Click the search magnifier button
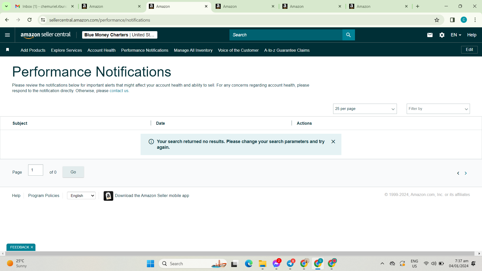The height and width of the screenshot is (271, 482). tap(348, 35)
